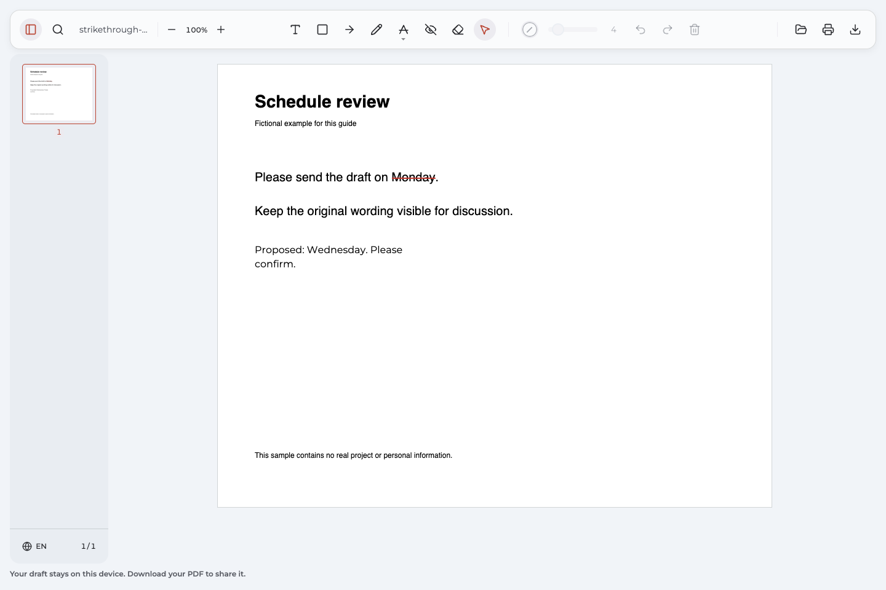Open a PDF file
Image resolution: width=886 pixels, height=590 pixels.
(801, 29)
